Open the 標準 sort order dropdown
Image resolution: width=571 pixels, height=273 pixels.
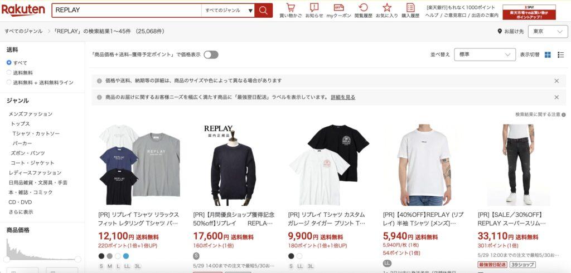tap(485, 54)
